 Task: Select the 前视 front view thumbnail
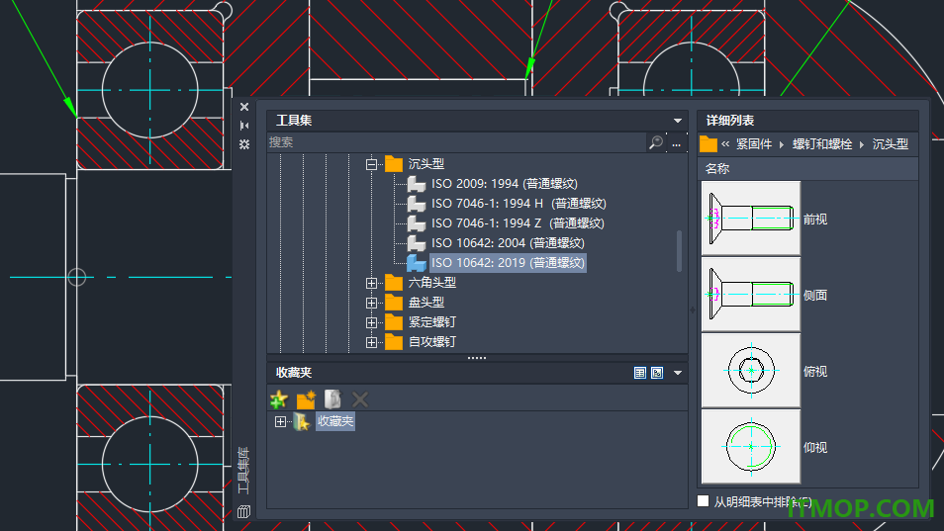pyautogui.click(x=751, y=219)
